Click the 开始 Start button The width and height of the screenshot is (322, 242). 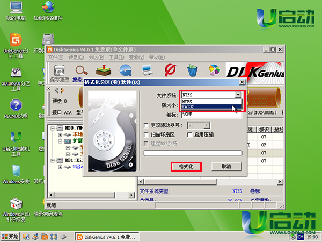click(10, 237)
